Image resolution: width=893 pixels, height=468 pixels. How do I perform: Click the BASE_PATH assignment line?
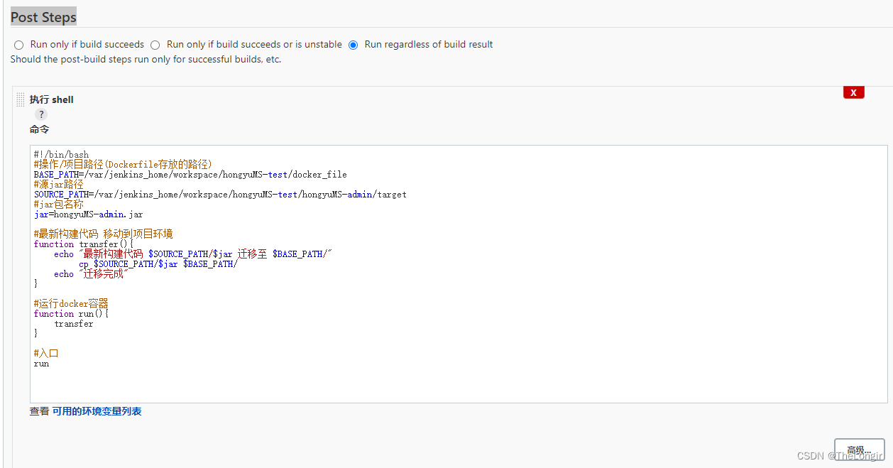[x=190, y=174]
